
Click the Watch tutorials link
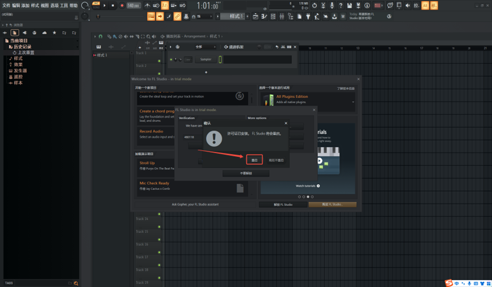pos(307,186)
